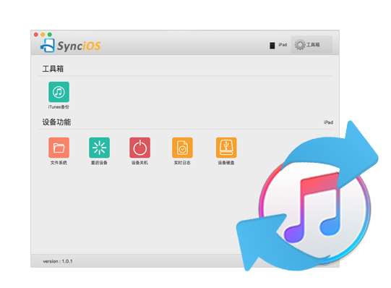This screenshot has height=288, width=391.
Task: Minimize the window with the yellow button
Action: [43, 35]
